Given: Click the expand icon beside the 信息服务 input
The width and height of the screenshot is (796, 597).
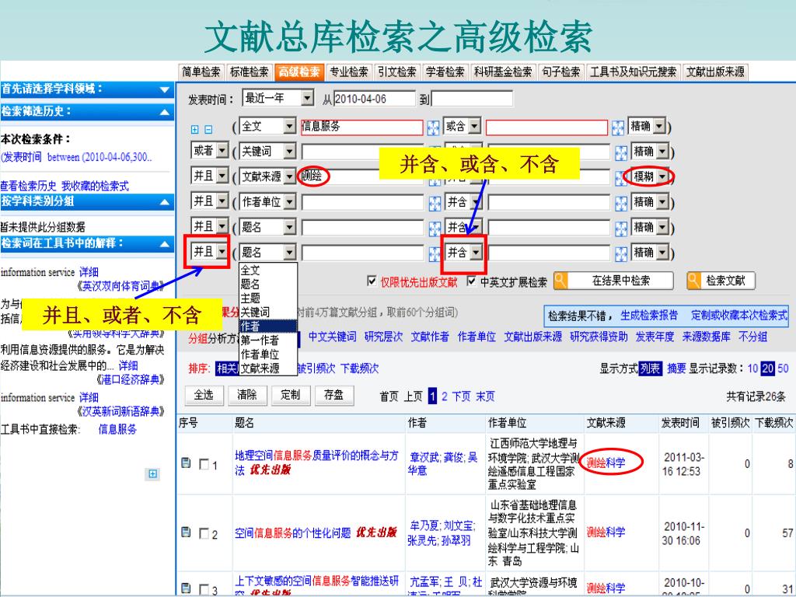Looking at the screenshot, I should coord(434,127).
